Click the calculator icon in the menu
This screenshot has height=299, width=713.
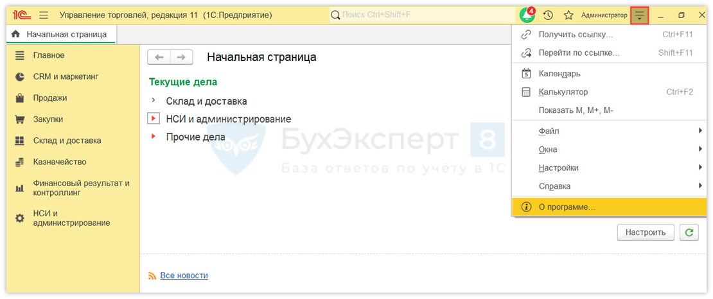pos(526,92)
